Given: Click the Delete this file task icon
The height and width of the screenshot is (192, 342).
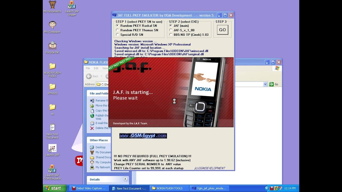Looking at the screenshot, I should [x=92, y=128].
